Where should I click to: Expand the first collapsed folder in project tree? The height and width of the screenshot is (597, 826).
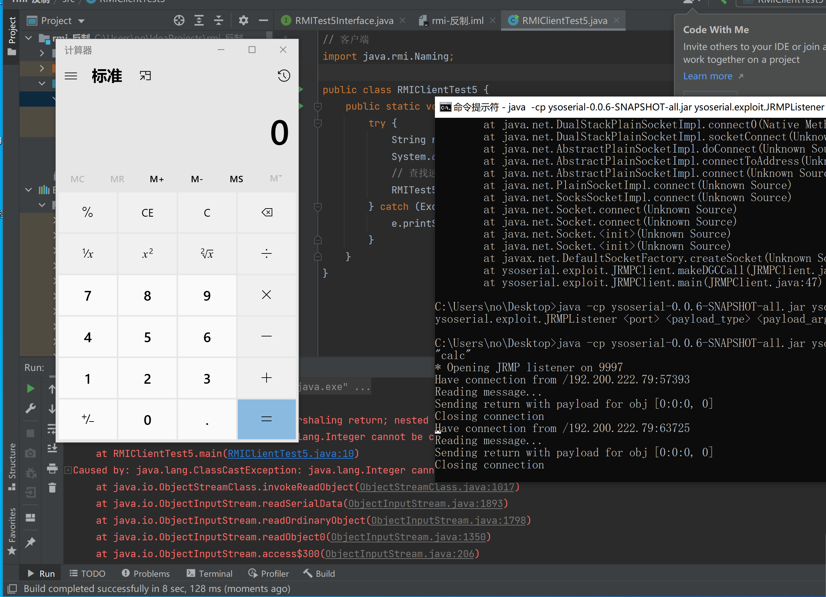tap(42, 53)
